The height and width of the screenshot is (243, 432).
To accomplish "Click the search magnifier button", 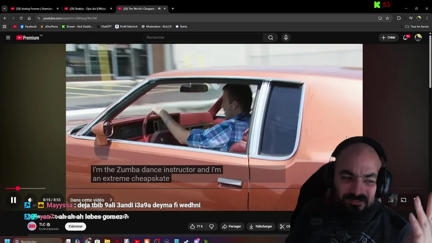I will tap(271, 37).
